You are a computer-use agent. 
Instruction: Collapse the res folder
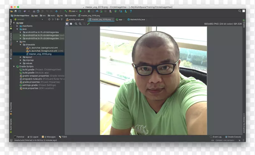coord(17,42)
